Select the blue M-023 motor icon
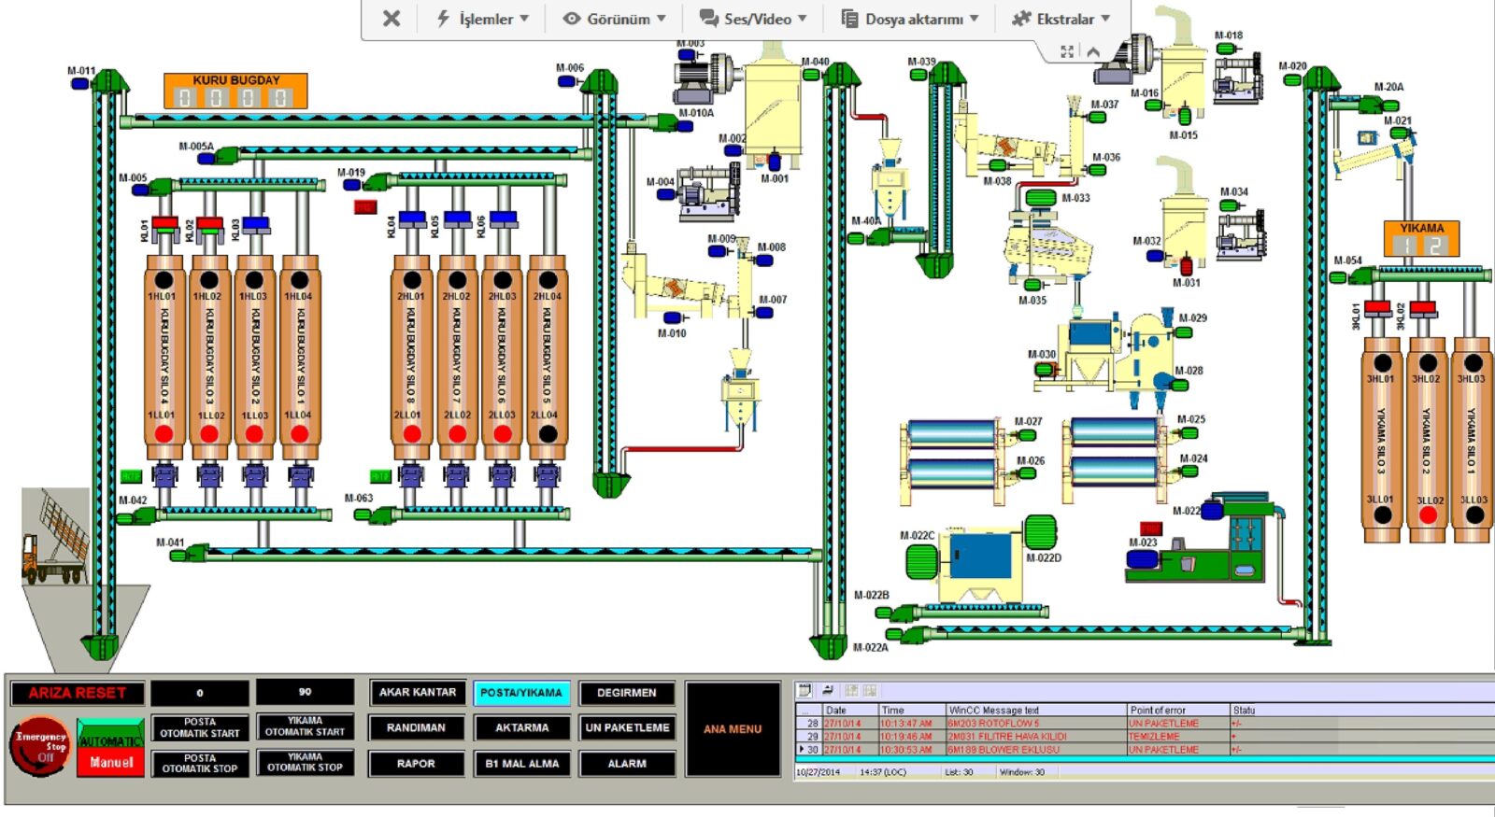Image resolution: width=1495 pixels, height=817 pixels. [1143, 559]
